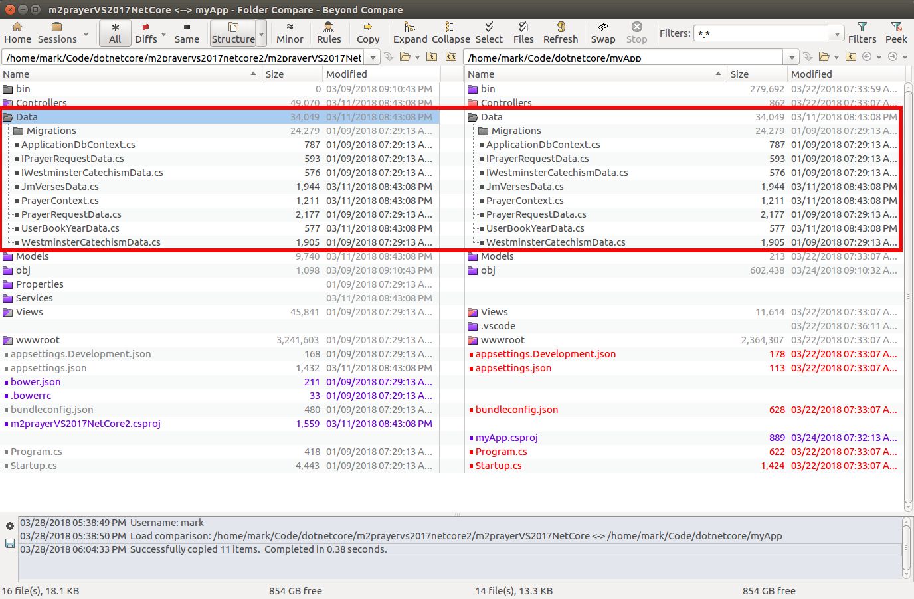Open the file mask filter dropdown
This screenshot has height=599, width=914.
click(837, 32)
